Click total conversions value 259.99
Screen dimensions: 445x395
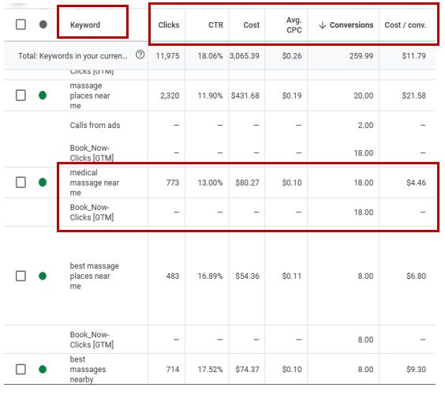tap(361, 56)
